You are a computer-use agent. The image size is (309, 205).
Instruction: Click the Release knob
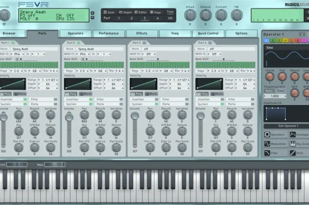[x=206, y=15]
